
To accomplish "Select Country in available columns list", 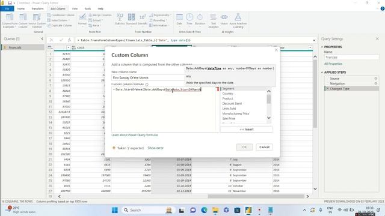I will pyautogui.click(x=227, y=94).
